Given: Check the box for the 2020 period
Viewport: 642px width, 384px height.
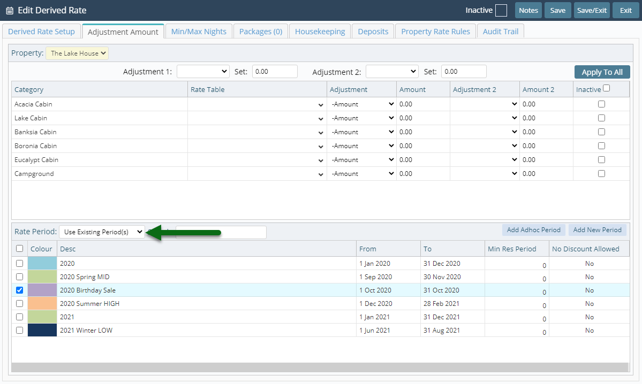Looking at the screenshot, I should [x=19, y=263].
